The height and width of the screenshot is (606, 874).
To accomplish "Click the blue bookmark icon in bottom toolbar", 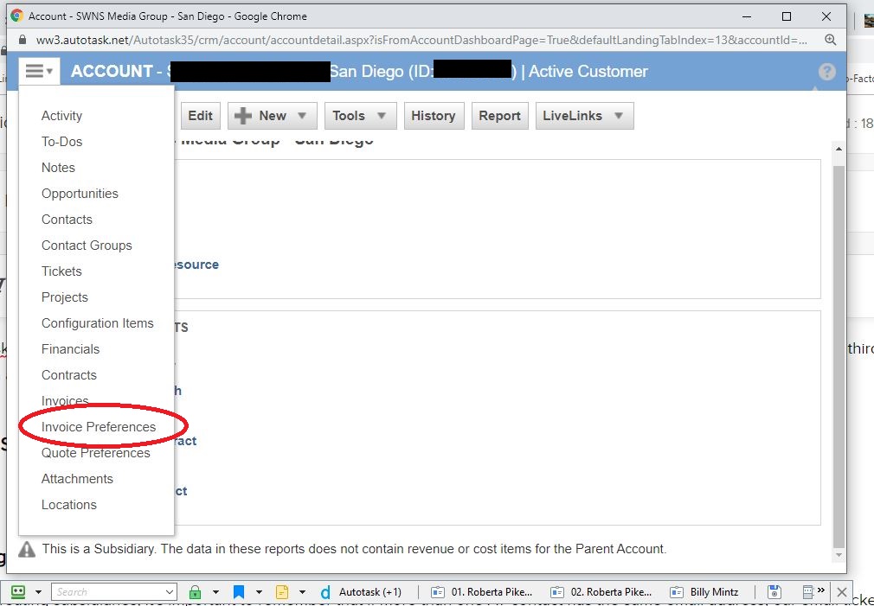I will click(x=239, y=591).
